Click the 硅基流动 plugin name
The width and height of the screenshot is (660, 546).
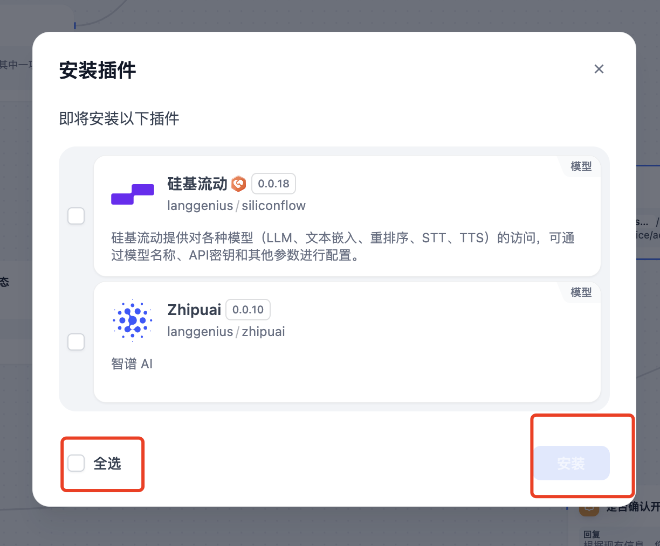(197, 184)
